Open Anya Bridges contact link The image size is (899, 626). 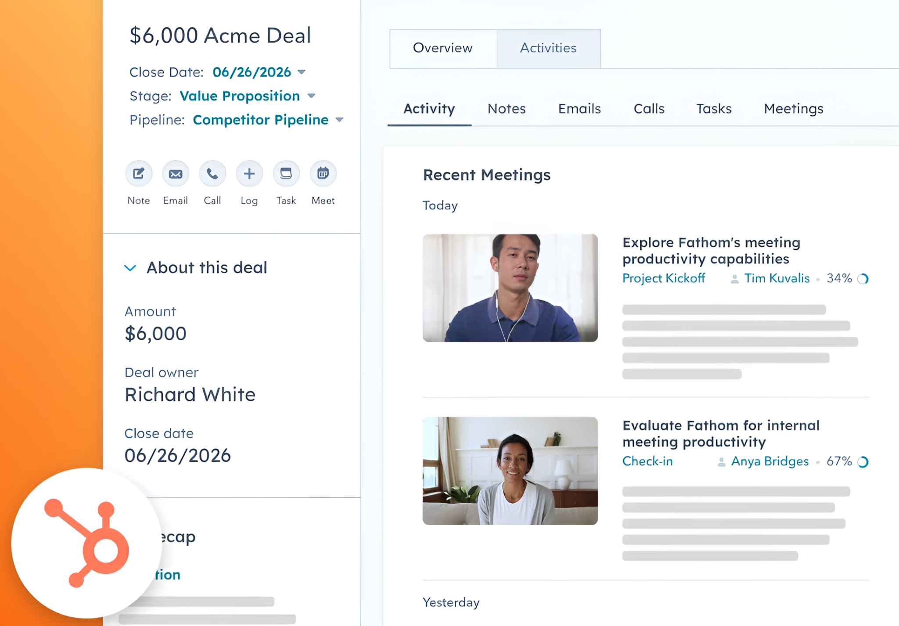(x=770, y=462)
